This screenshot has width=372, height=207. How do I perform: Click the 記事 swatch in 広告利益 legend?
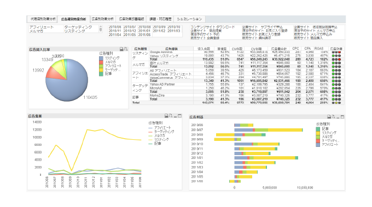point(318,129)
